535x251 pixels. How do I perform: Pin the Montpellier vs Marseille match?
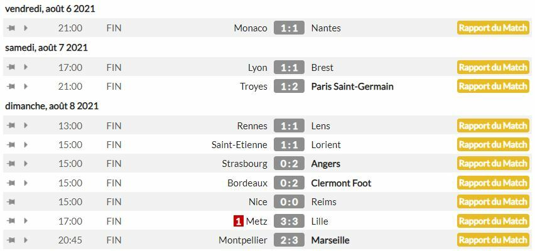point(11,240)
